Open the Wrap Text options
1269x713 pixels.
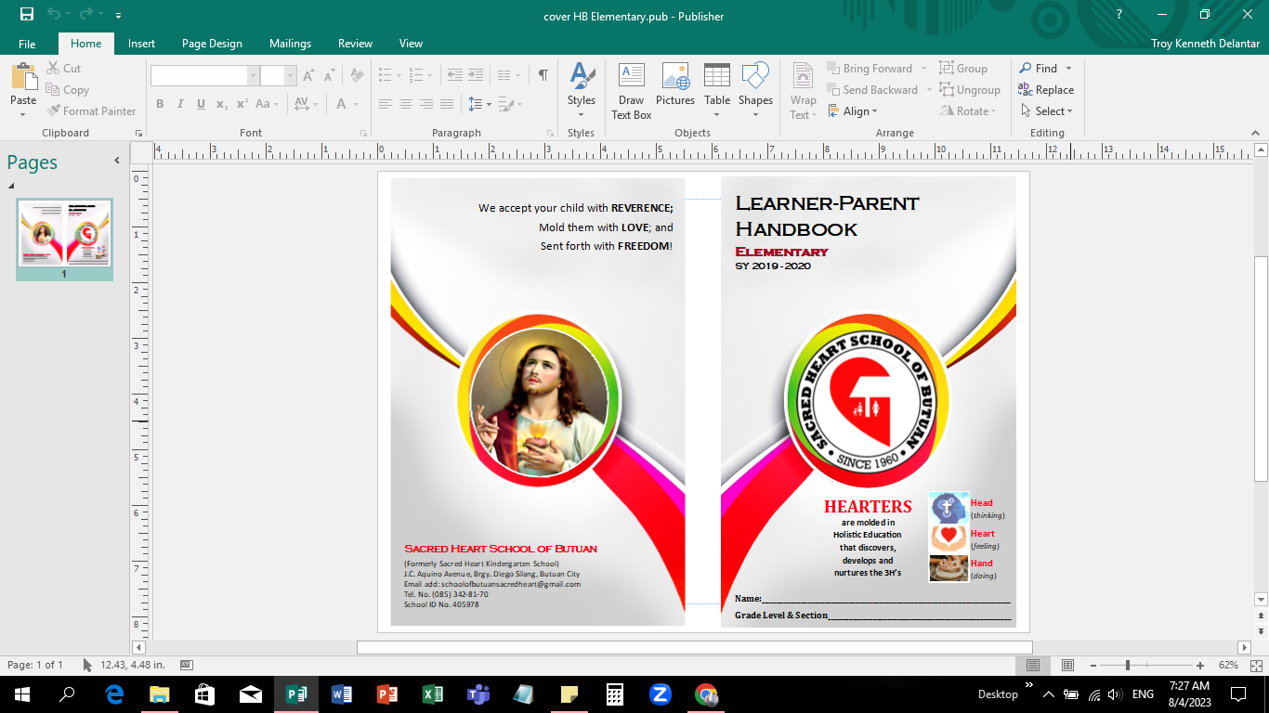(804, 91)
